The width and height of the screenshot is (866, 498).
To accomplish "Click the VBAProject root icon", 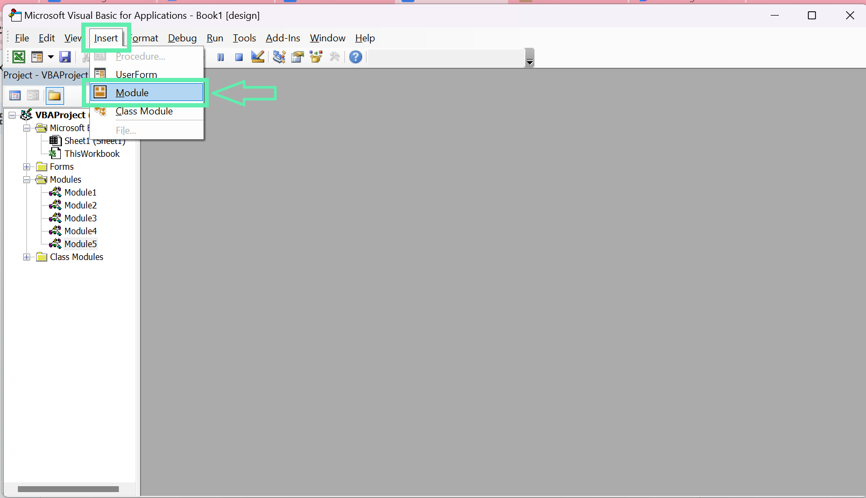I will tap(26, 115).
